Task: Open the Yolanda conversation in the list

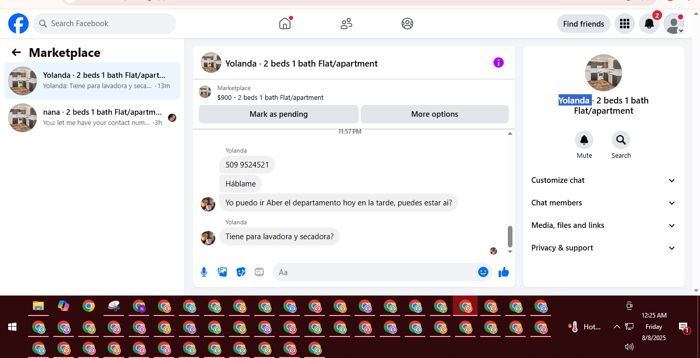Action: tap(92, 81)
